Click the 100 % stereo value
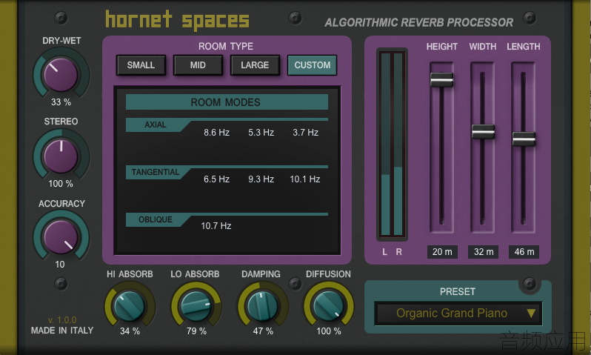 pos(61,184)
